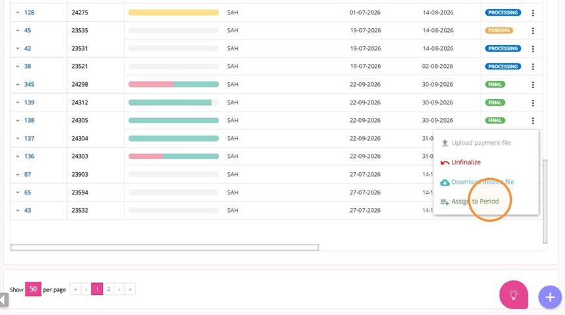Open the three-dot menu for row 345
The width and height of the screenshot is (565, 315).
pos(532,85)
